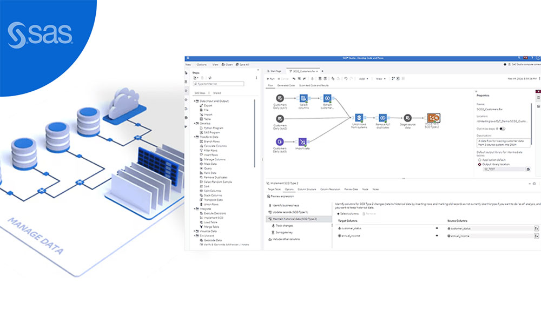
Task: Open the Save All command
Action: coord(242,65)
